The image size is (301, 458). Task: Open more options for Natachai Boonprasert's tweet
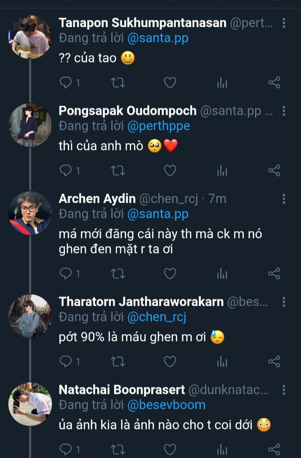(x=284, y=390)
